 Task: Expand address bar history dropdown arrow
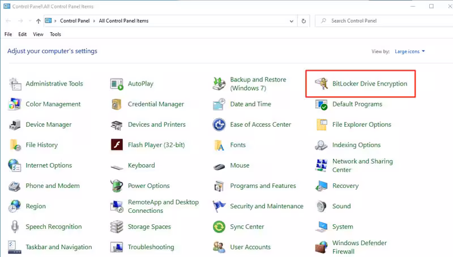coord(292,21)
